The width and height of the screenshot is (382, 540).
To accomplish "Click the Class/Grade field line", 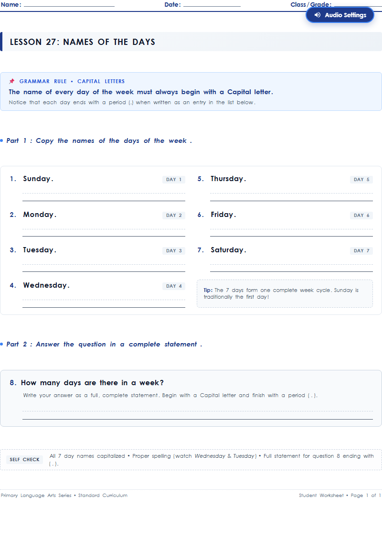I will click(x=358, y=5).
